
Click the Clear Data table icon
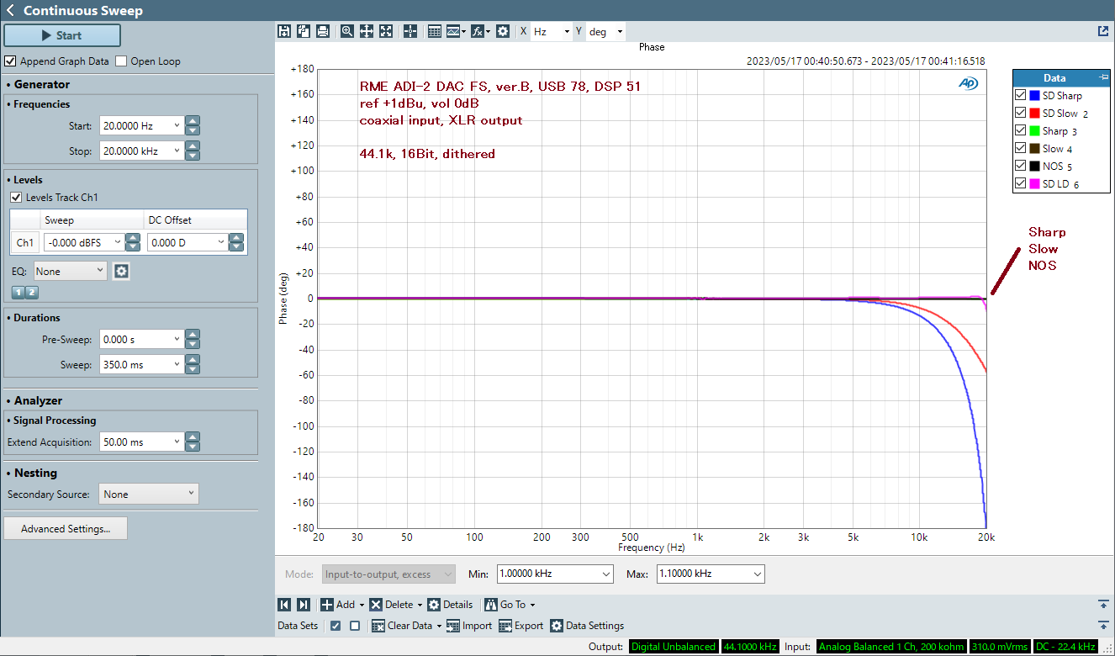tap(378, 626)
